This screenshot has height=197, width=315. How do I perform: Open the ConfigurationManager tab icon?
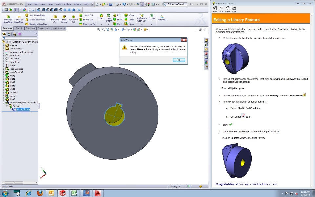(14, 34)
